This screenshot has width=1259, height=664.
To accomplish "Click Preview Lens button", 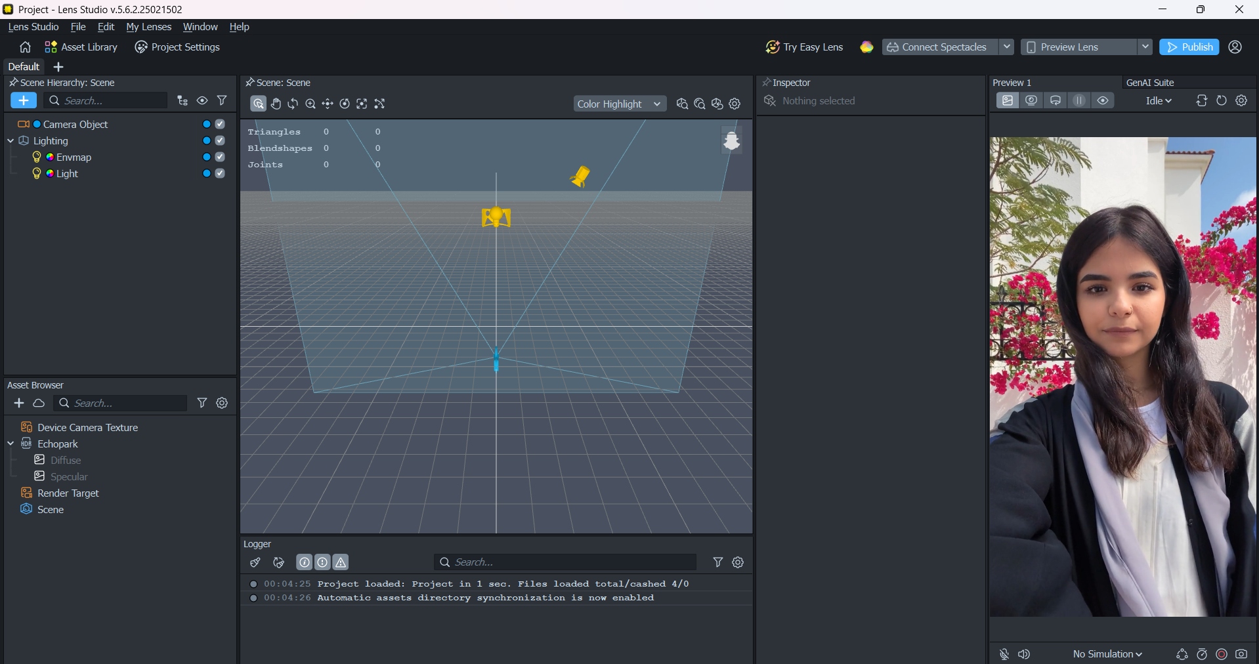I will pos(1078,47).
